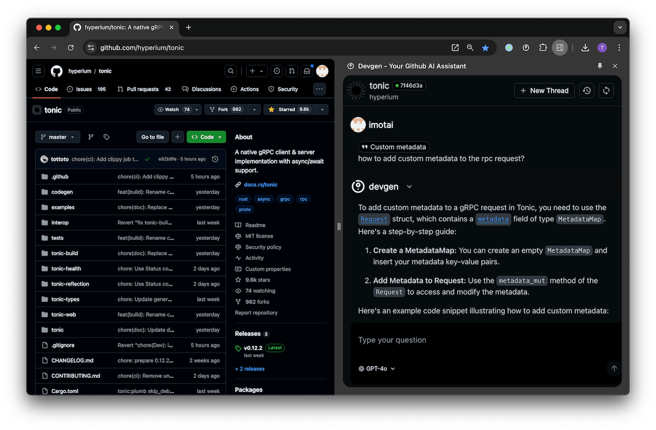Switch to Security tab
Image resolution: width=656 pixels, height=430 pixels.
283,89
